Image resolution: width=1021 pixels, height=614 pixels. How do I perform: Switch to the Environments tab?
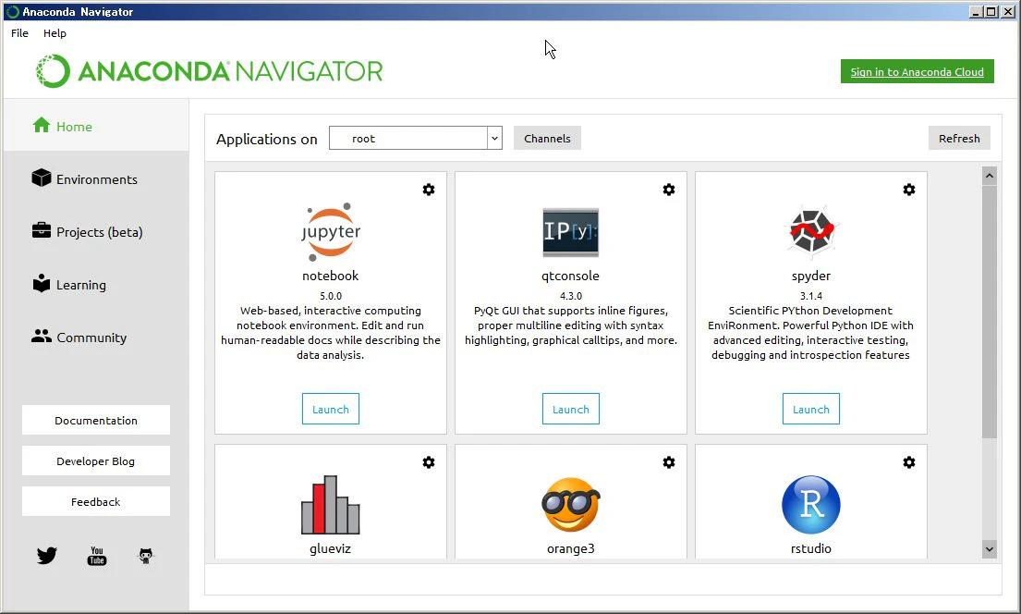click(x=96, y=178)
